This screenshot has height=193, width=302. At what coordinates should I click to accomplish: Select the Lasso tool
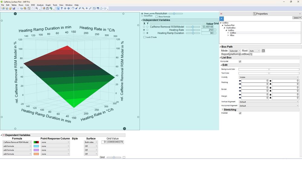[80, 8]
